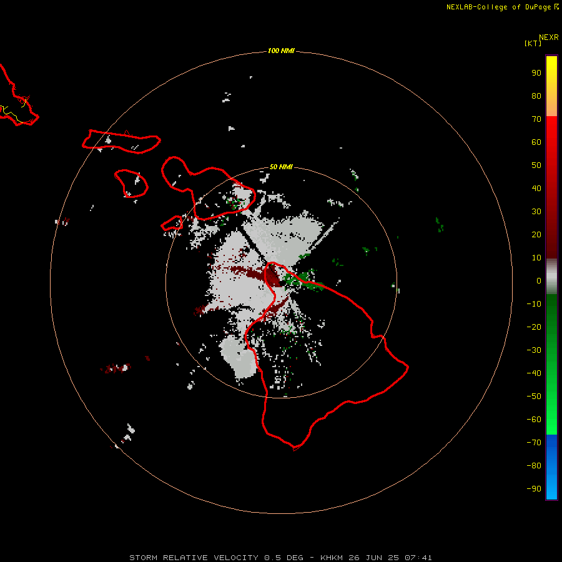562x562 pixels.
Task: Click the 90 value on velocity scale
Action: [x=536, y=73]
